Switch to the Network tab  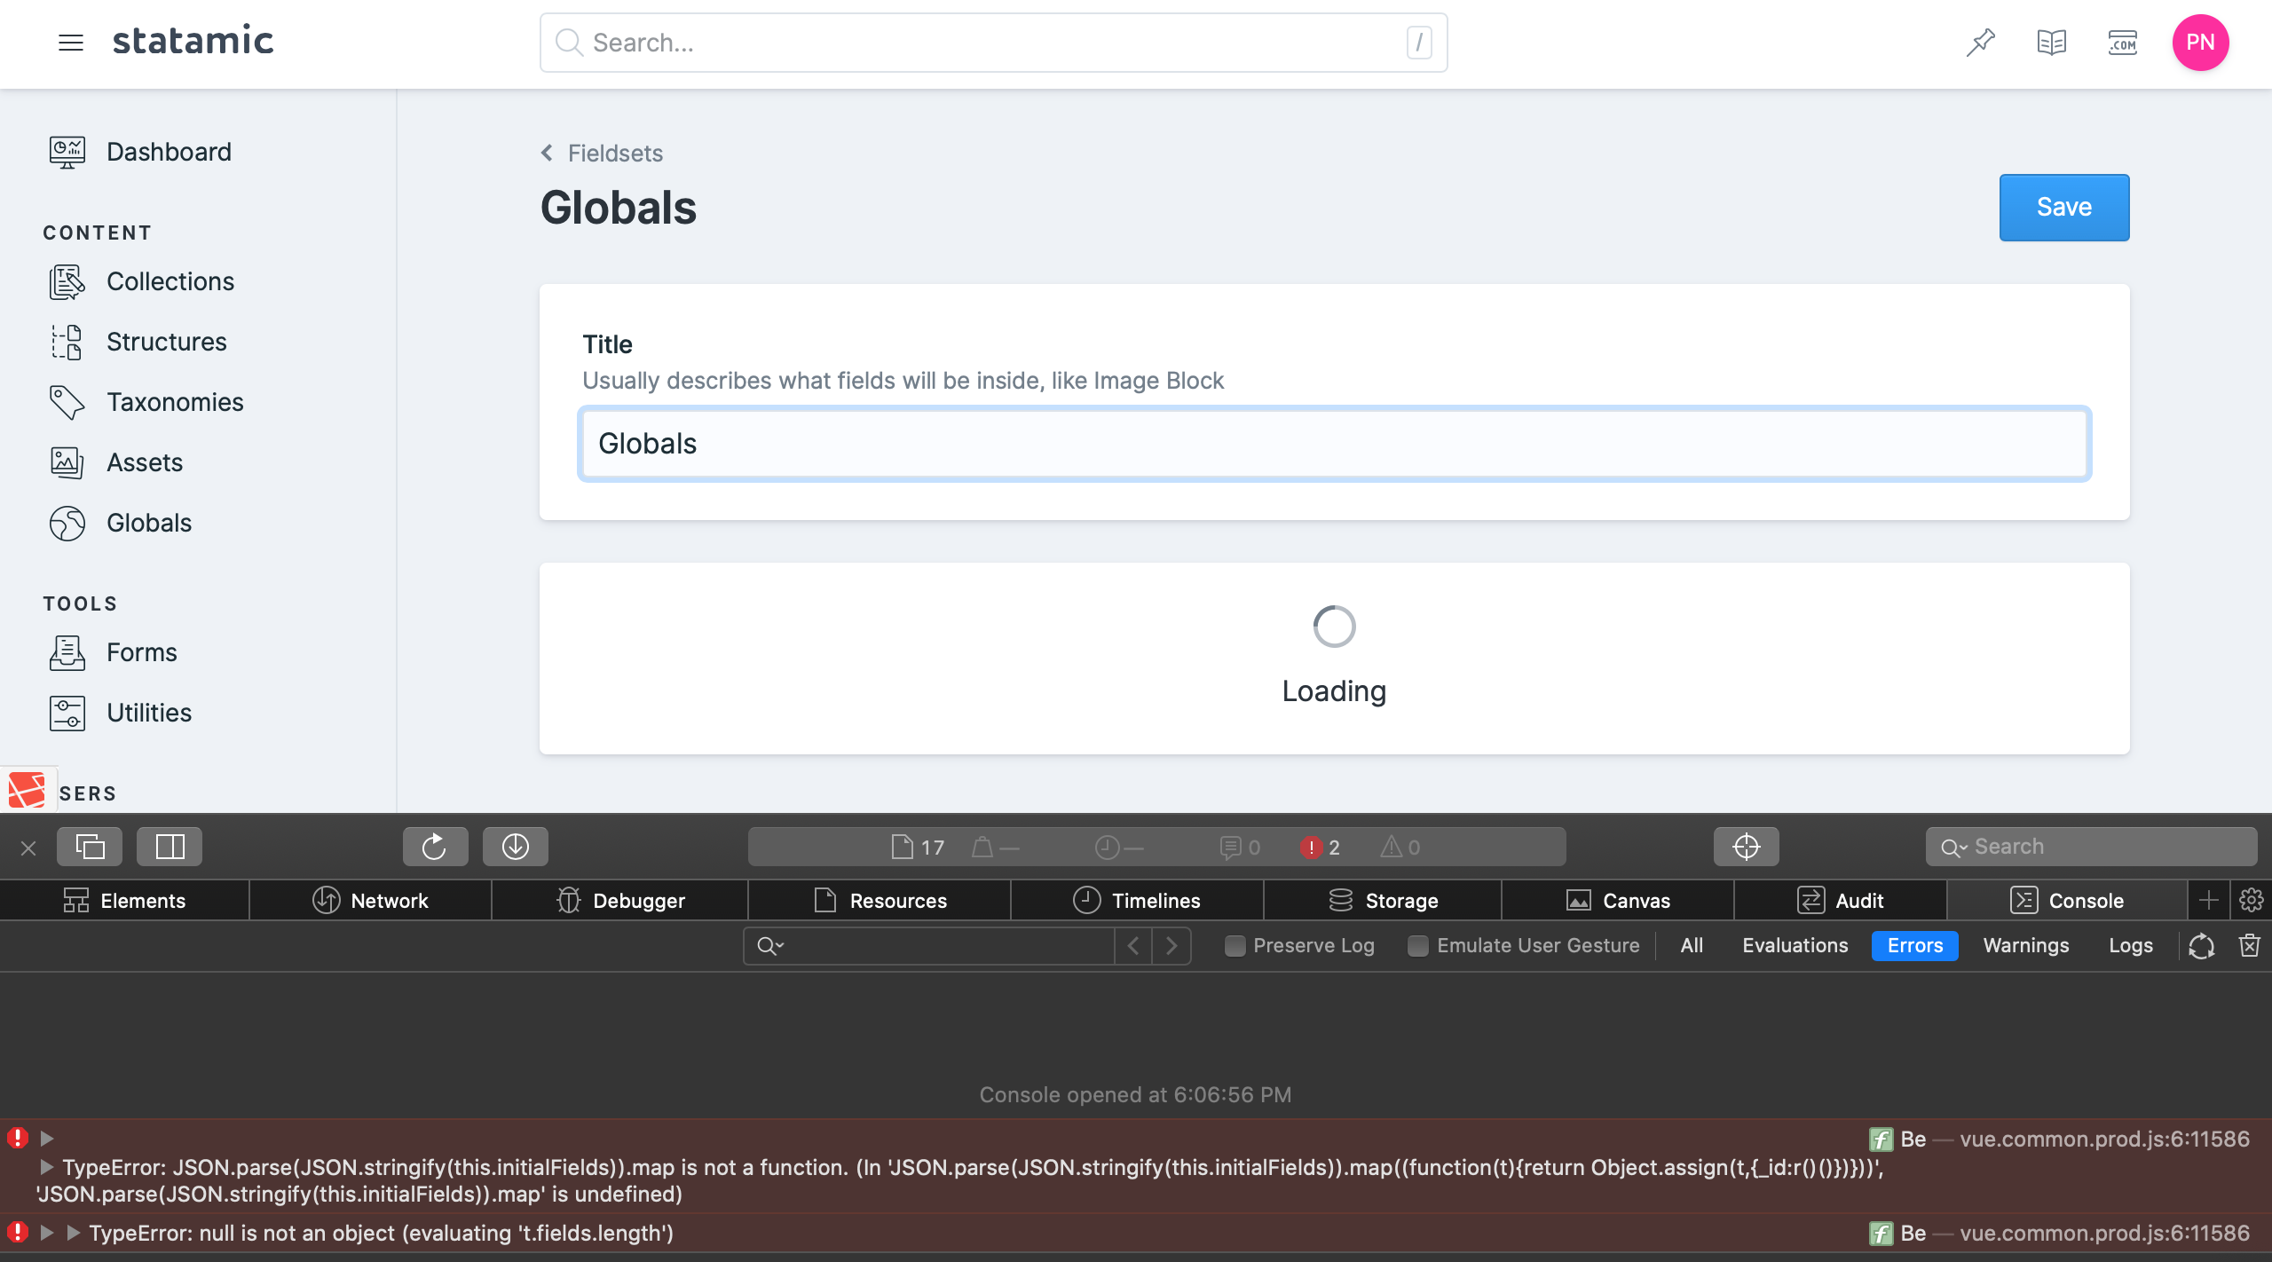(x=371, y=900)
